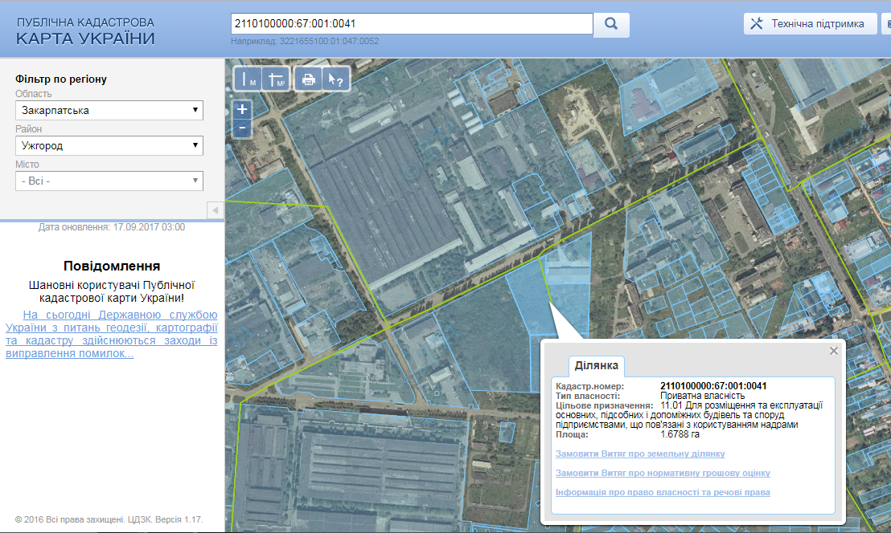Image resolution: width=891 pixels, height=533 pixels.
Task: Activate the identify parcel info cursor tool
Action: point(335,79)
